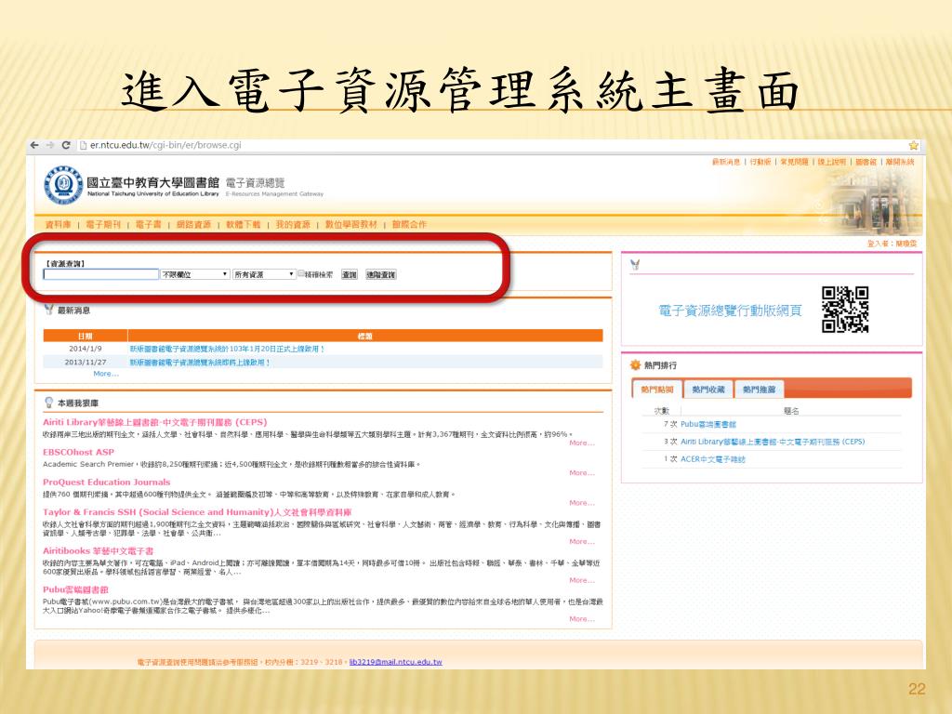952x714 pixels.
Task: Switch to the 熱門收藏 tab
Action: coord(707,390)
